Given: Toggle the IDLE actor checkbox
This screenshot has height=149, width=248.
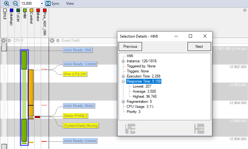Looking at the screenshot, I should 5,10.
